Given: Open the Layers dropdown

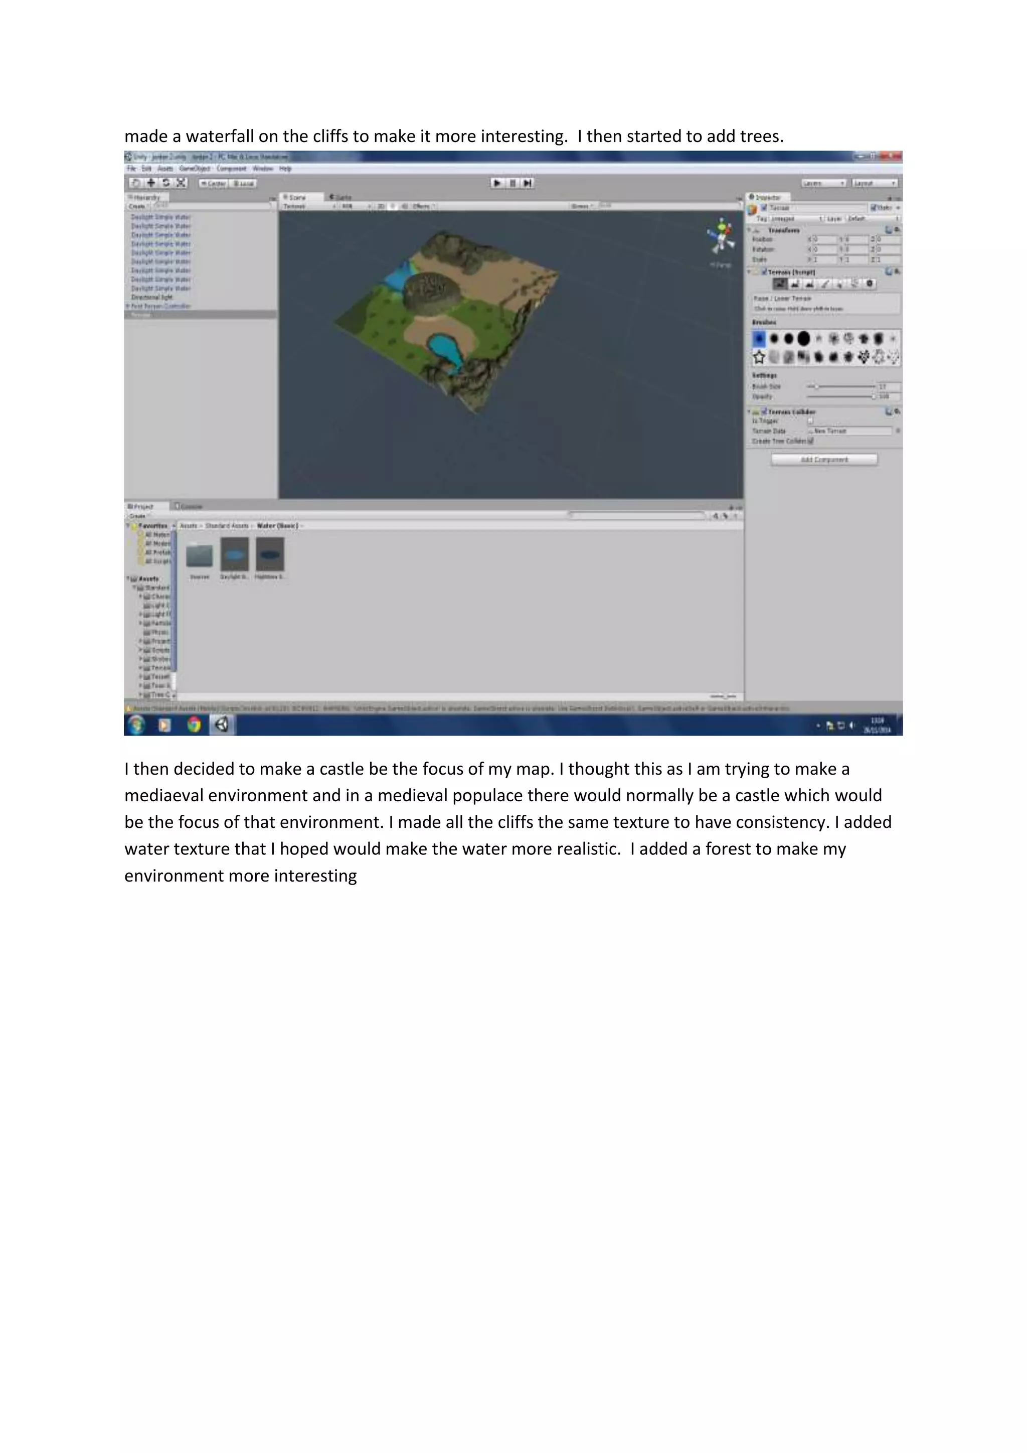Looking at the screenshot, I should click(x=823, y=183).
